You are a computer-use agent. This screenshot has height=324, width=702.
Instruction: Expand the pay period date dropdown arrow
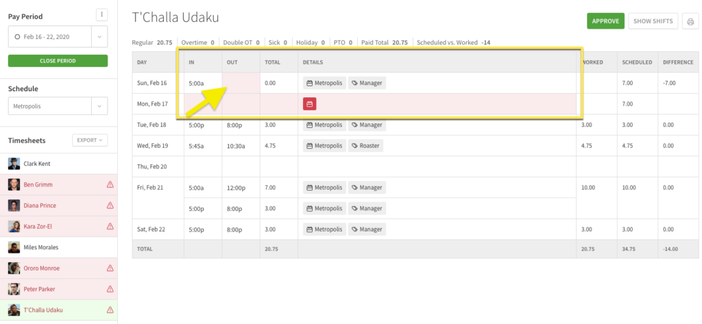point(99,36)
